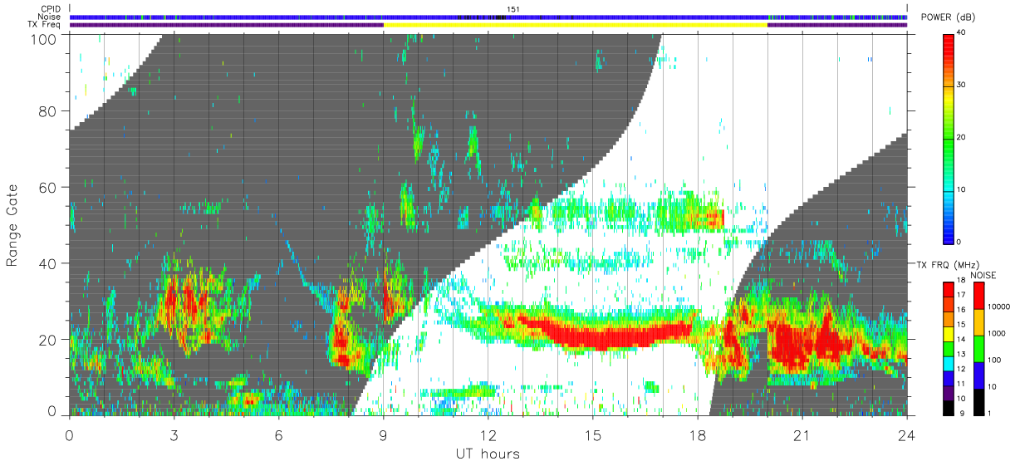
Task: Click the 14 tick on the TX FRQ colorbar
Action: coord(961,340)
